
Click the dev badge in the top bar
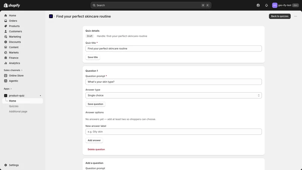click(296, 5)
